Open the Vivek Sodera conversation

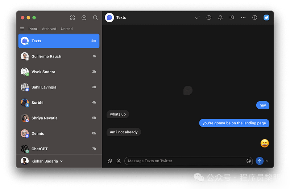[x=59, y=72]
